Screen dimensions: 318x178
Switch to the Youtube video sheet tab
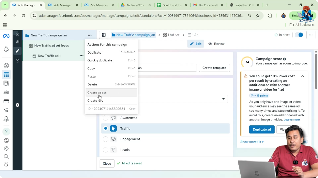(x=172, y=5)
